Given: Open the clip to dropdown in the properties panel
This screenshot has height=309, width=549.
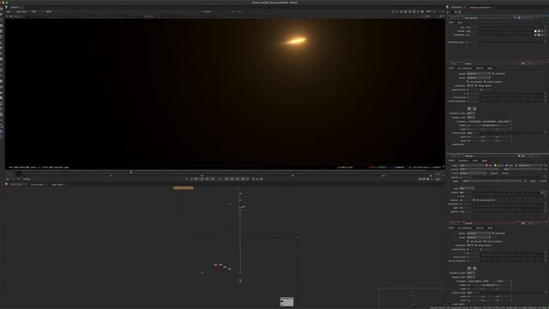Looking at the screenshot, I should [473, 173].
